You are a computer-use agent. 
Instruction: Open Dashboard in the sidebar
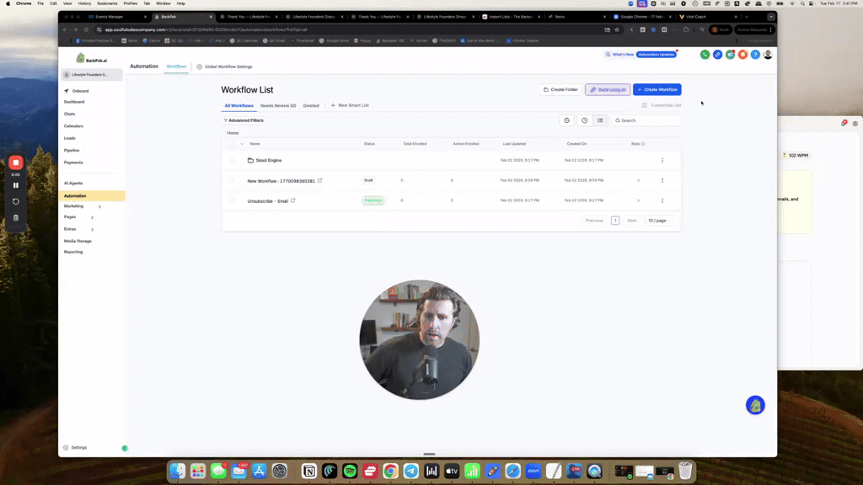[74, 102]
